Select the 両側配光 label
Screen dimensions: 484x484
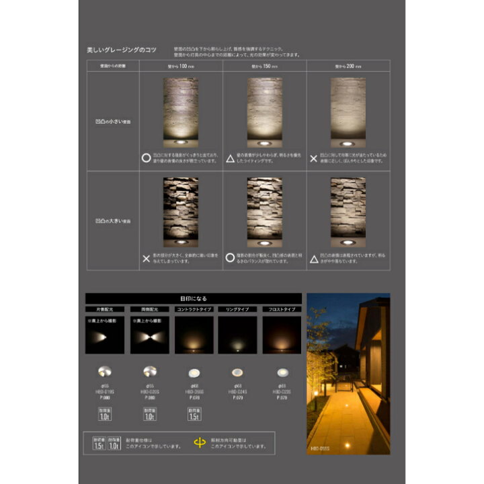tap(150, 309)
